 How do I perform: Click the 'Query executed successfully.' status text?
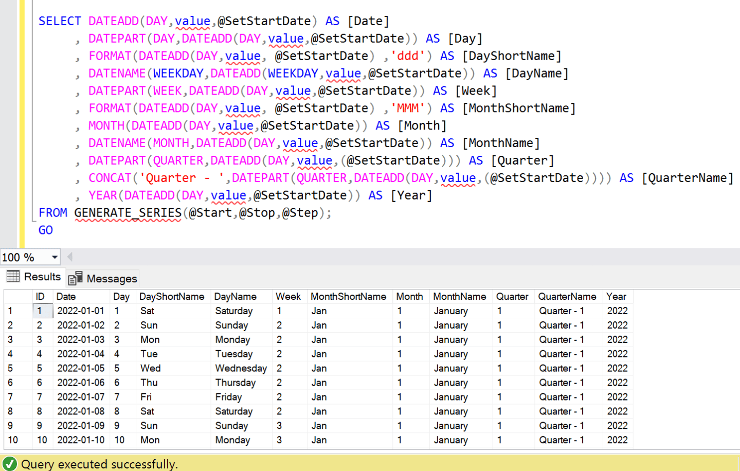tap(99, 464)
